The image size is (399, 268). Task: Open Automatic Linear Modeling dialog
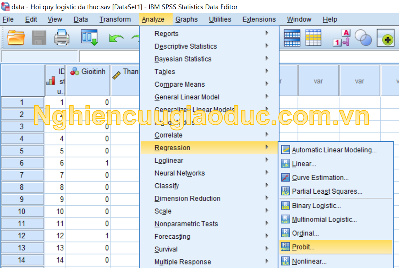point(334,150)
